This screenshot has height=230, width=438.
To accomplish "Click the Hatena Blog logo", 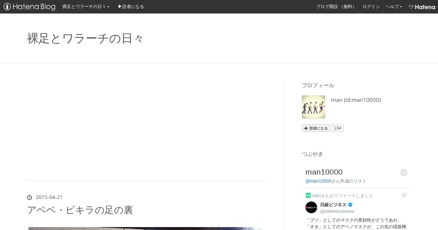I will tap(30, 7).
